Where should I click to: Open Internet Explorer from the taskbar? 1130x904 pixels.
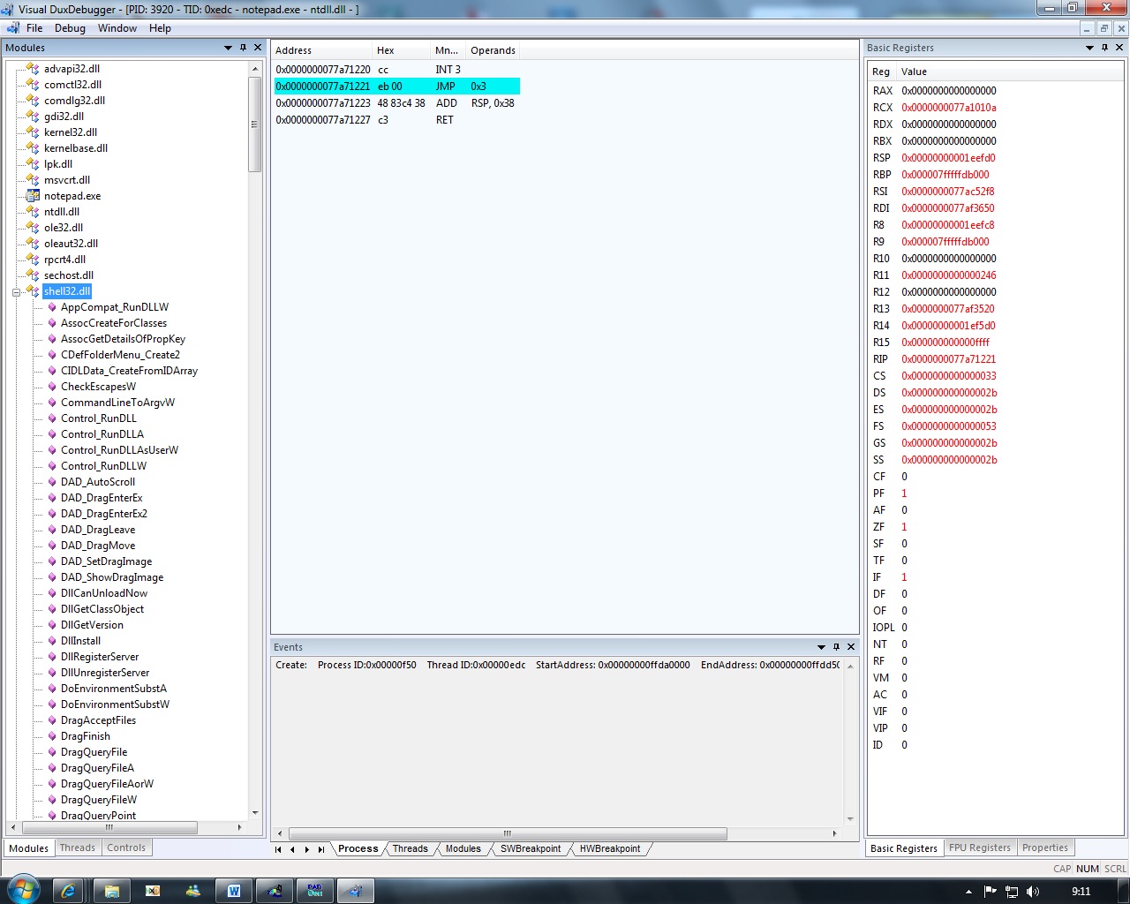(x=68, y=891)
